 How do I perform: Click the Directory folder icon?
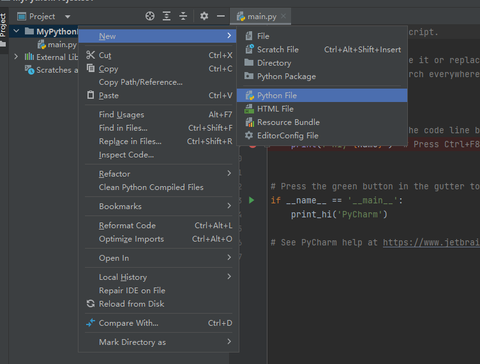click(x=249, y=62)
